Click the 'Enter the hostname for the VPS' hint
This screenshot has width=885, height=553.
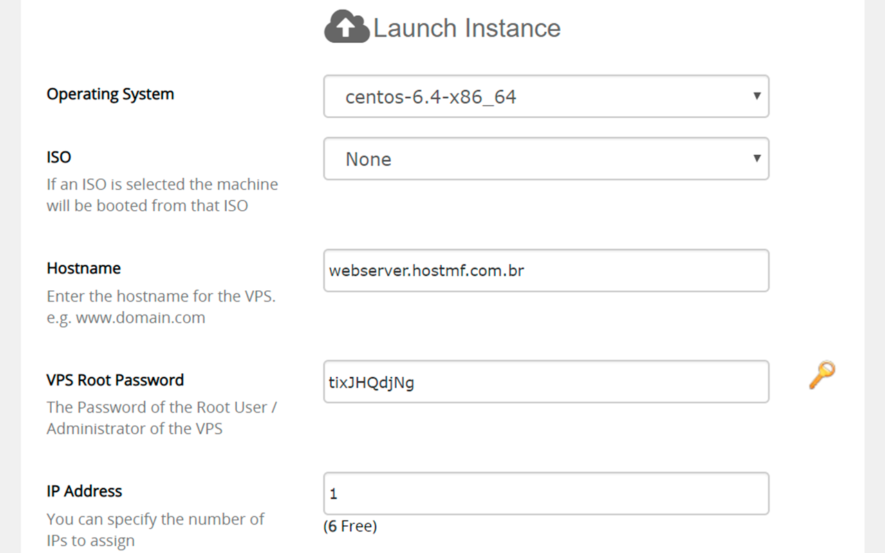(161, 307)
